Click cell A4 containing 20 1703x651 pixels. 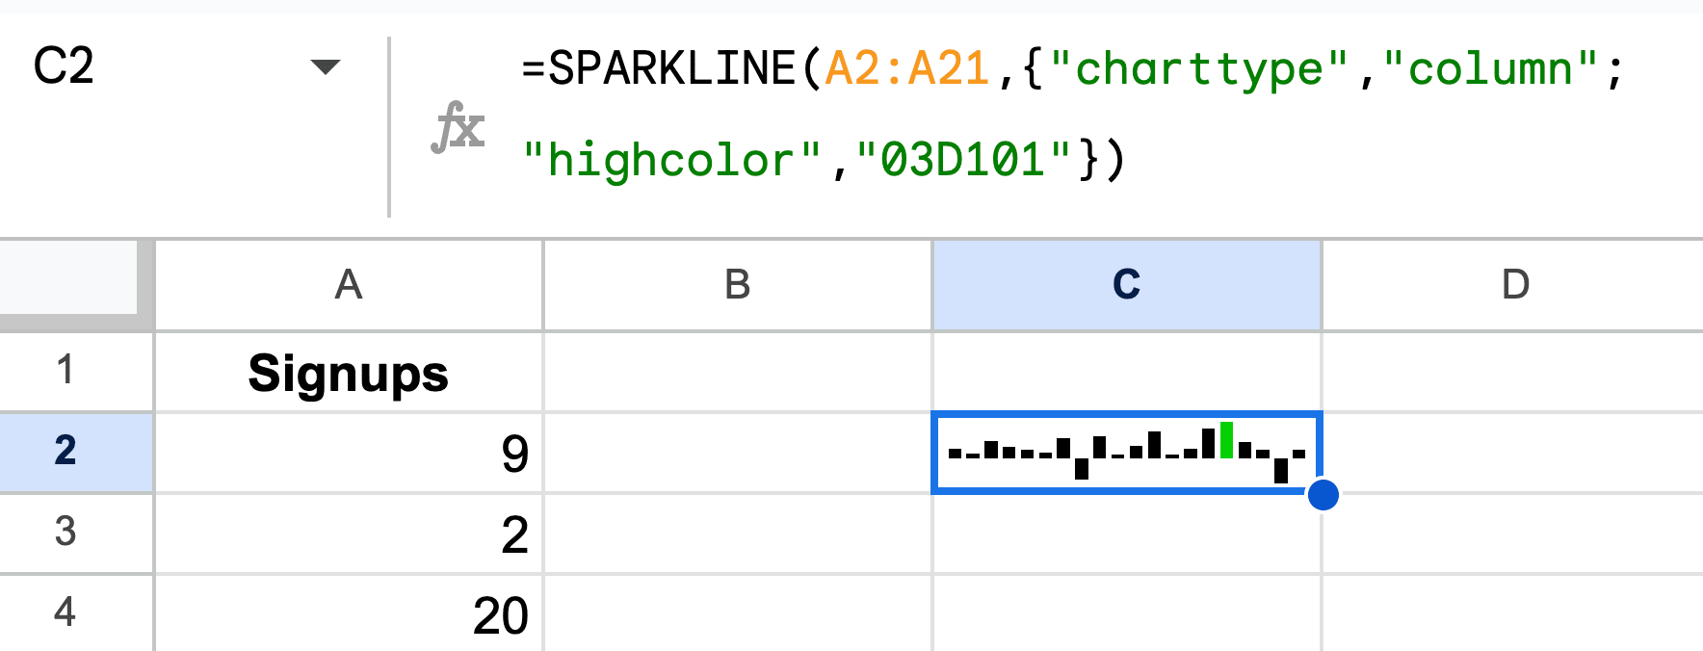coord(349,614)
